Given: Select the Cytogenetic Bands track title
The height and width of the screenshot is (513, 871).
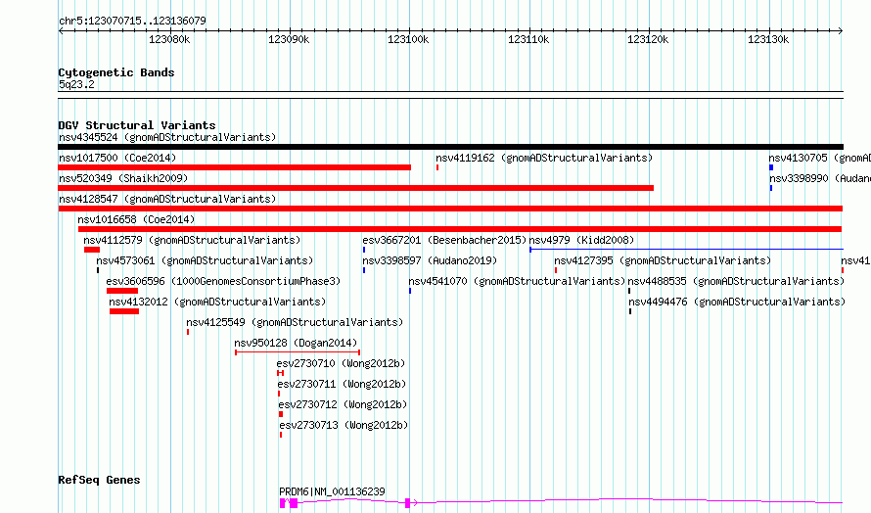Looking at the screenshot, I should pos(116,72).
